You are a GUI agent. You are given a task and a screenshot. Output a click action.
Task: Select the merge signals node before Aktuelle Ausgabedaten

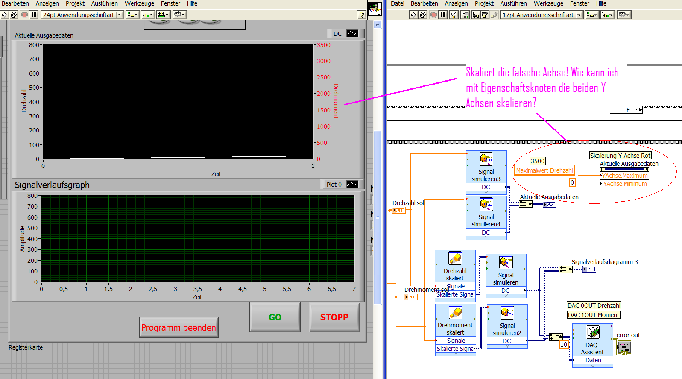pos(526,204)
